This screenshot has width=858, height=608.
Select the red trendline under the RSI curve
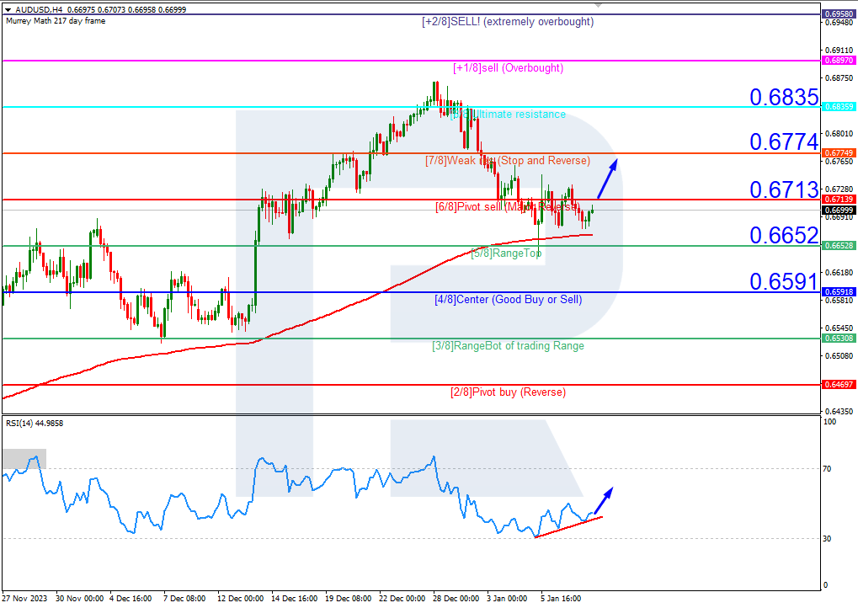568,526
